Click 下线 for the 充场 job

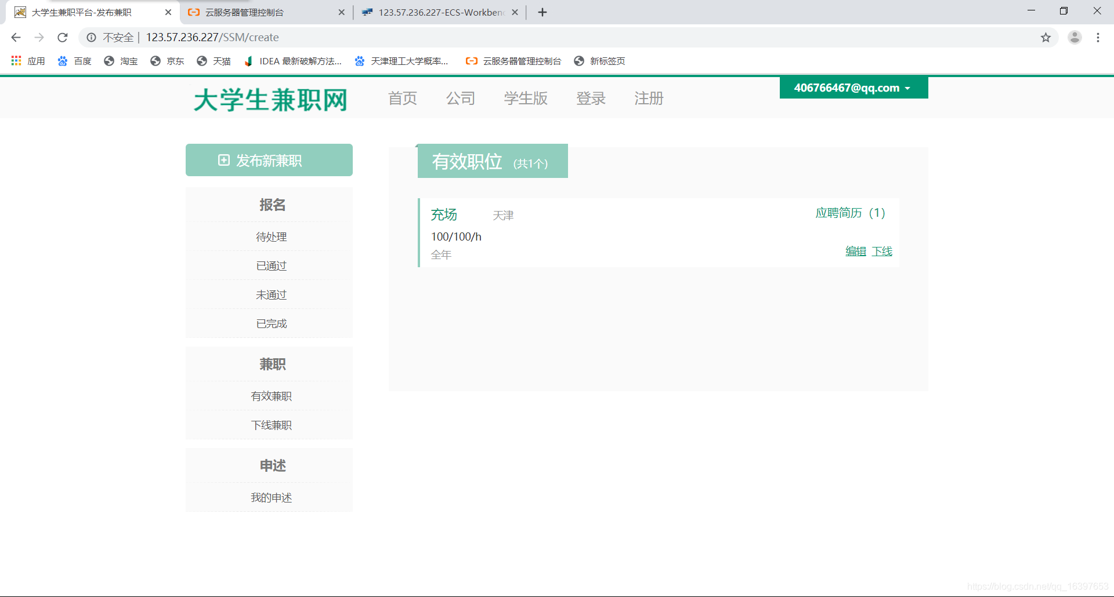click(x=882, y=251)
